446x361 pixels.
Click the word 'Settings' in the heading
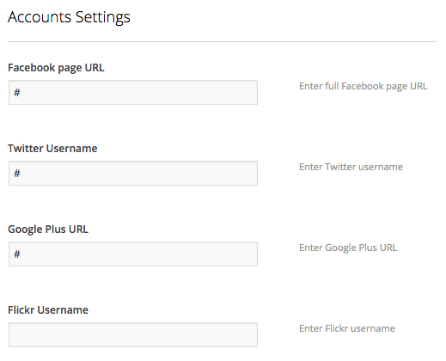[x=103, y=18]
